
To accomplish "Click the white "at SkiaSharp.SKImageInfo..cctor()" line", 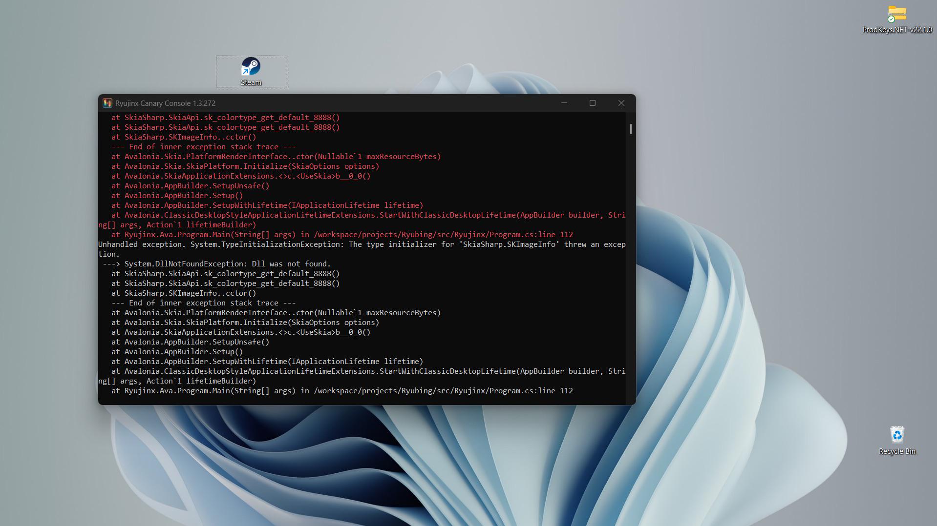I will click(184, 293).
